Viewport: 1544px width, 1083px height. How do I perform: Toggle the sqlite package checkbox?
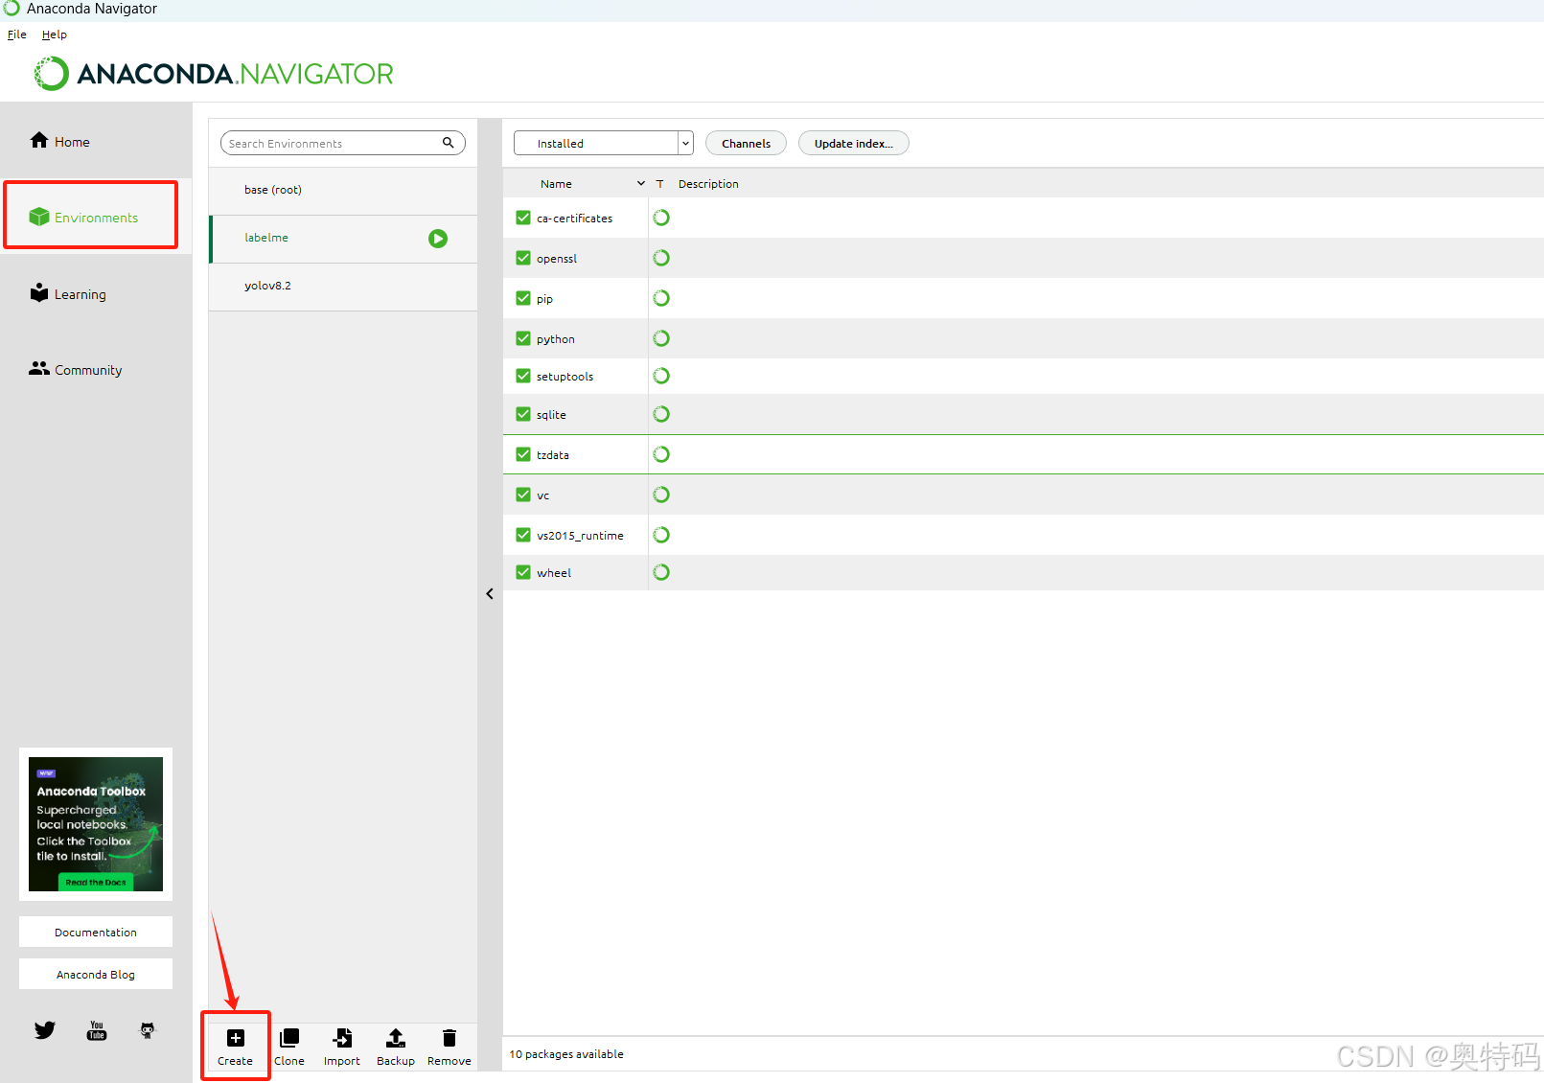click(x=523, y=414)
